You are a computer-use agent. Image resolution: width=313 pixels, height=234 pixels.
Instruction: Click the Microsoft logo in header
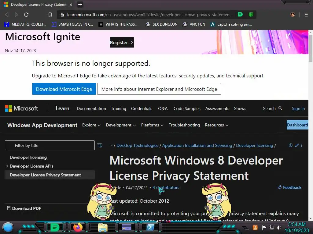[21, 108]
